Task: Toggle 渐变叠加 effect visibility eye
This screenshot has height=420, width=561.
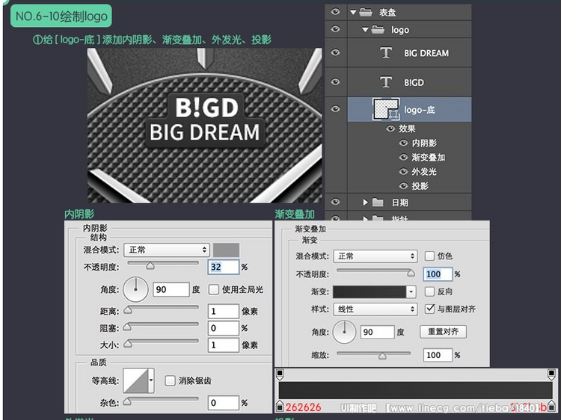Action: [x=403, y=157]
